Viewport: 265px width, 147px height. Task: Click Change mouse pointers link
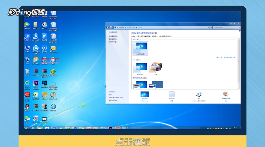pos(113,39)
